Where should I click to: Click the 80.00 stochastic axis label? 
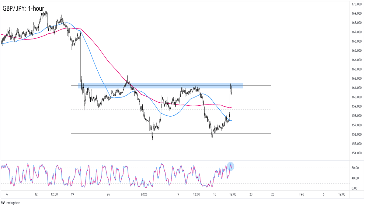pos(356,168)
